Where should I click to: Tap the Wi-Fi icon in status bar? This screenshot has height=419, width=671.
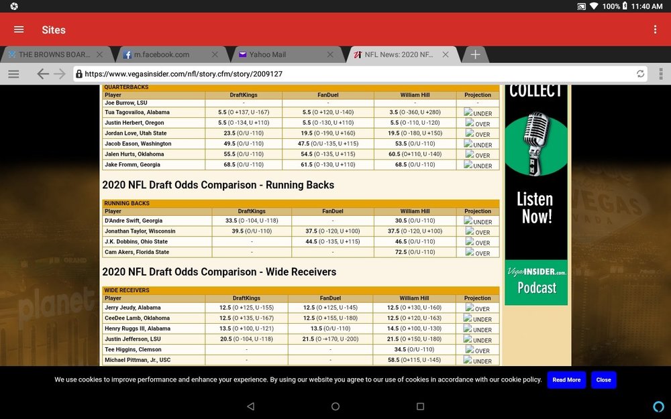[x=594, y=7]
